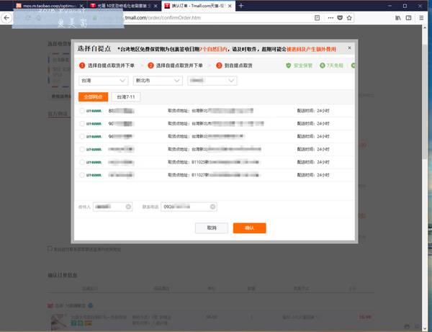Viewport: 432px width, 332px height.
Task: Open the 新北市 city dropdown
Action: [x=158, y=81]
